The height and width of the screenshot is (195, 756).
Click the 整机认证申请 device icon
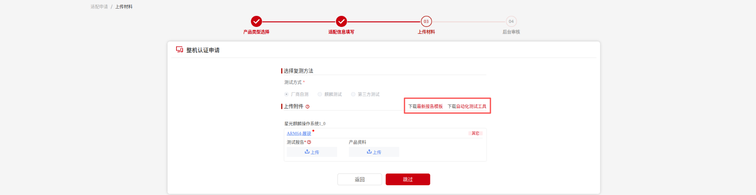point(179,49)
